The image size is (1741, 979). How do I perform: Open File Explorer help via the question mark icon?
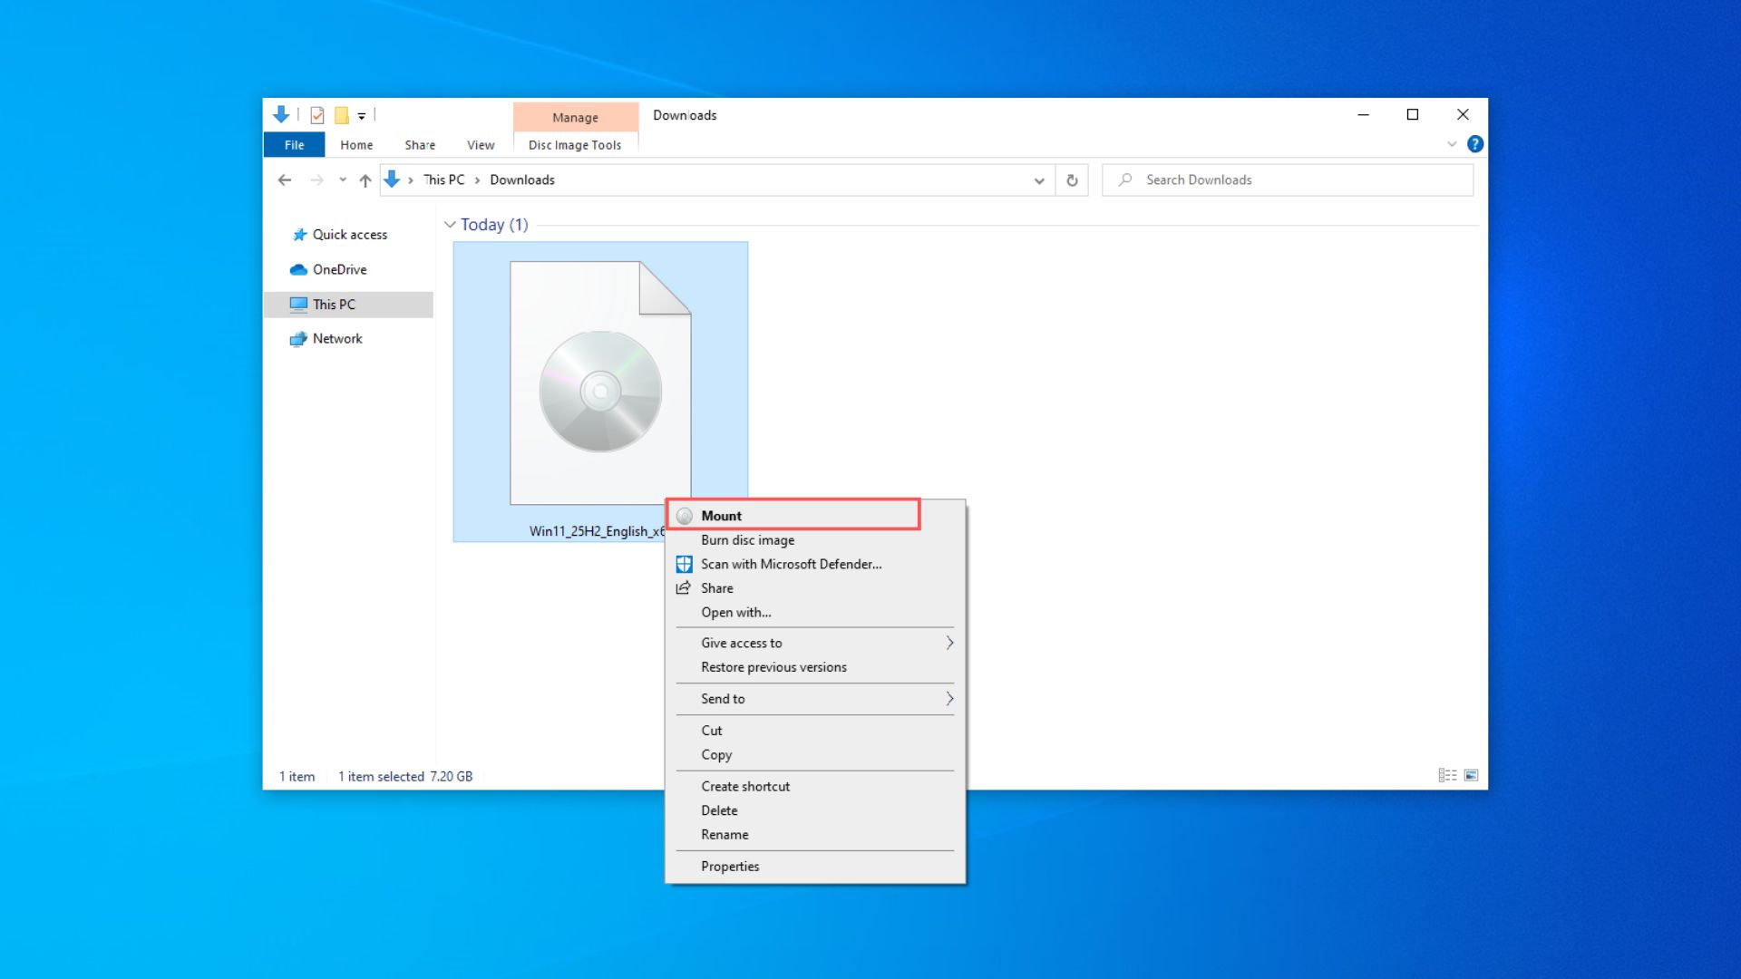(x=1474, y=144)
